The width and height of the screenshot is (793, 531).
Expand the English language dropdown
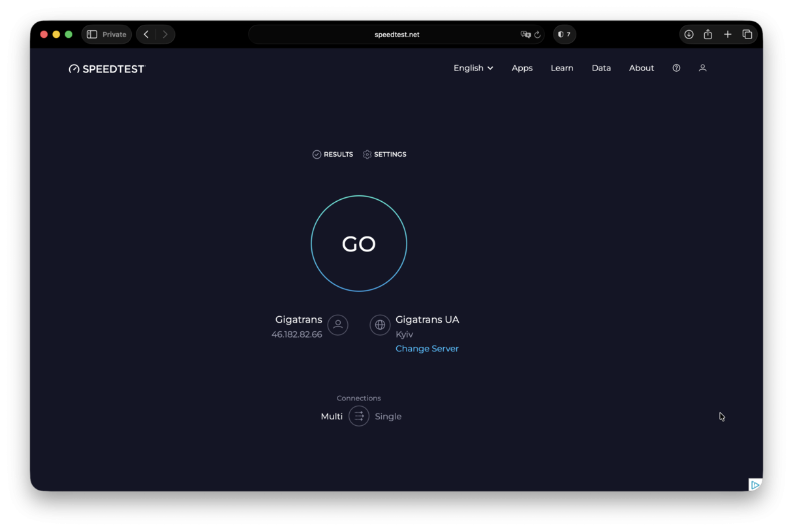(473, 67)
